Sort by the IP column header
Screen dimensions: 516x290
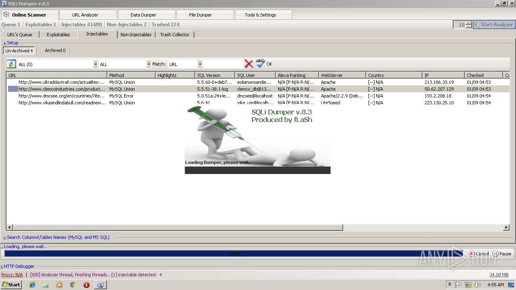click(x=443, y=75)
